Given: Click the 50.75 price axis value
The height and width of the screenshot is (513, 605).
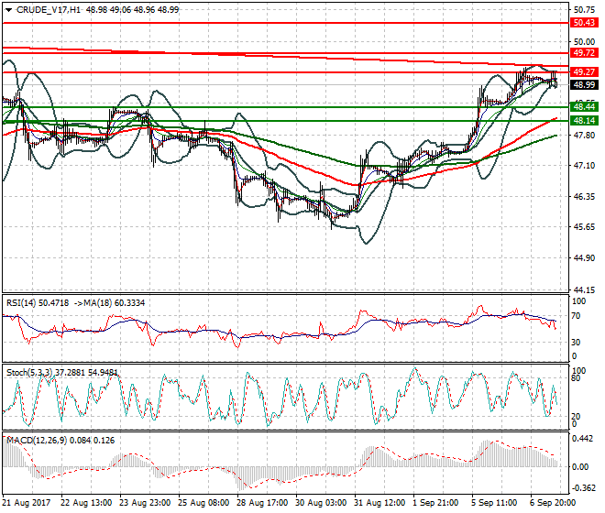Looking at the screenshot, I should pyautogui.click(x=584, y=10).
